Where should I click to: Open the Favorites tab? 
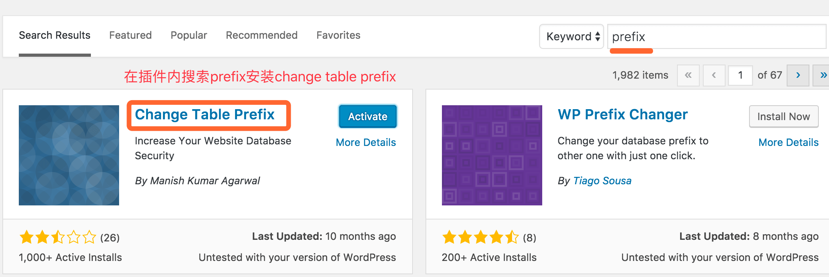338,35
